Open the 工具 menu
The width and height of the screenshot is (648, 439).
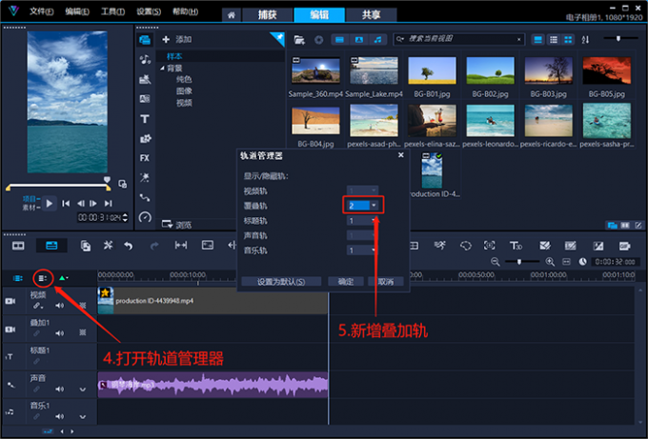[112, 11]
